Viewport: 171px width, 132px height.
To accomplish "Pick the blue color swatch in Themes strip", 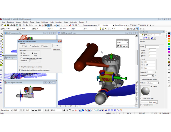I will click(169, 49).
